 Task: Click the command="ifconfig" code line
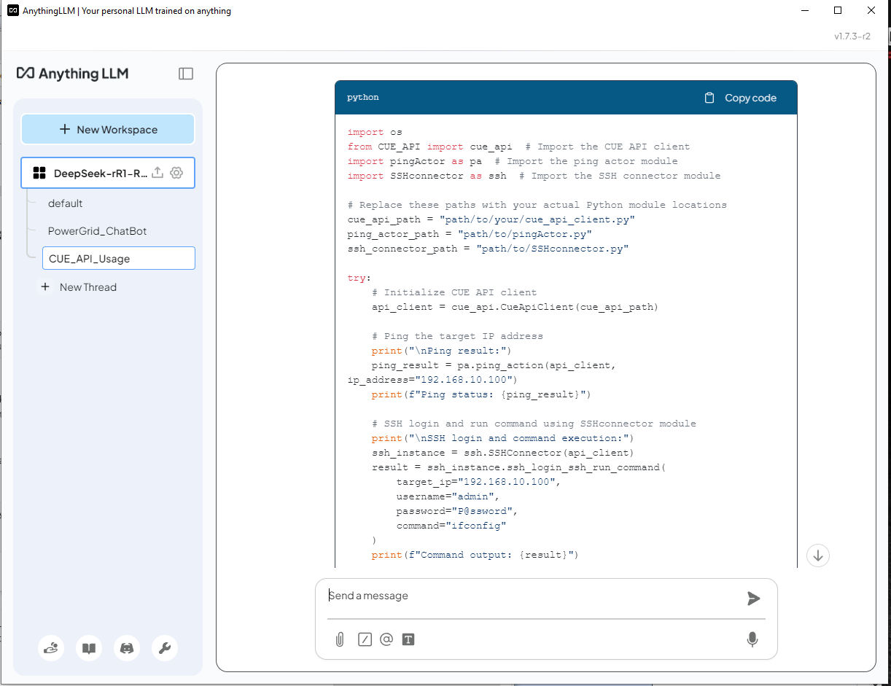(451, 526)
